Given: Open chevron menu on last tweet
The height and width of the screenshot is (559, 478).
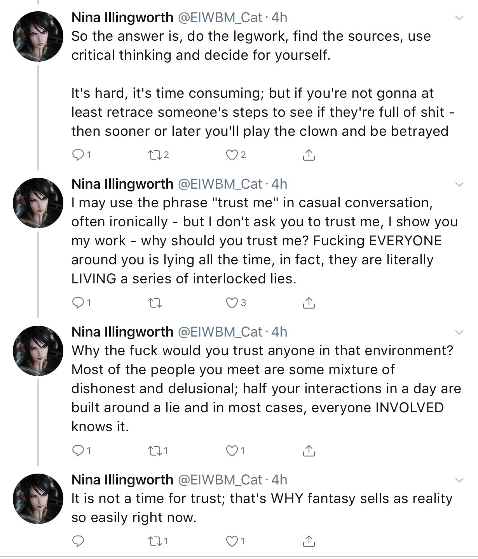Looking at the screenshot, I should [x=459, y=480].
